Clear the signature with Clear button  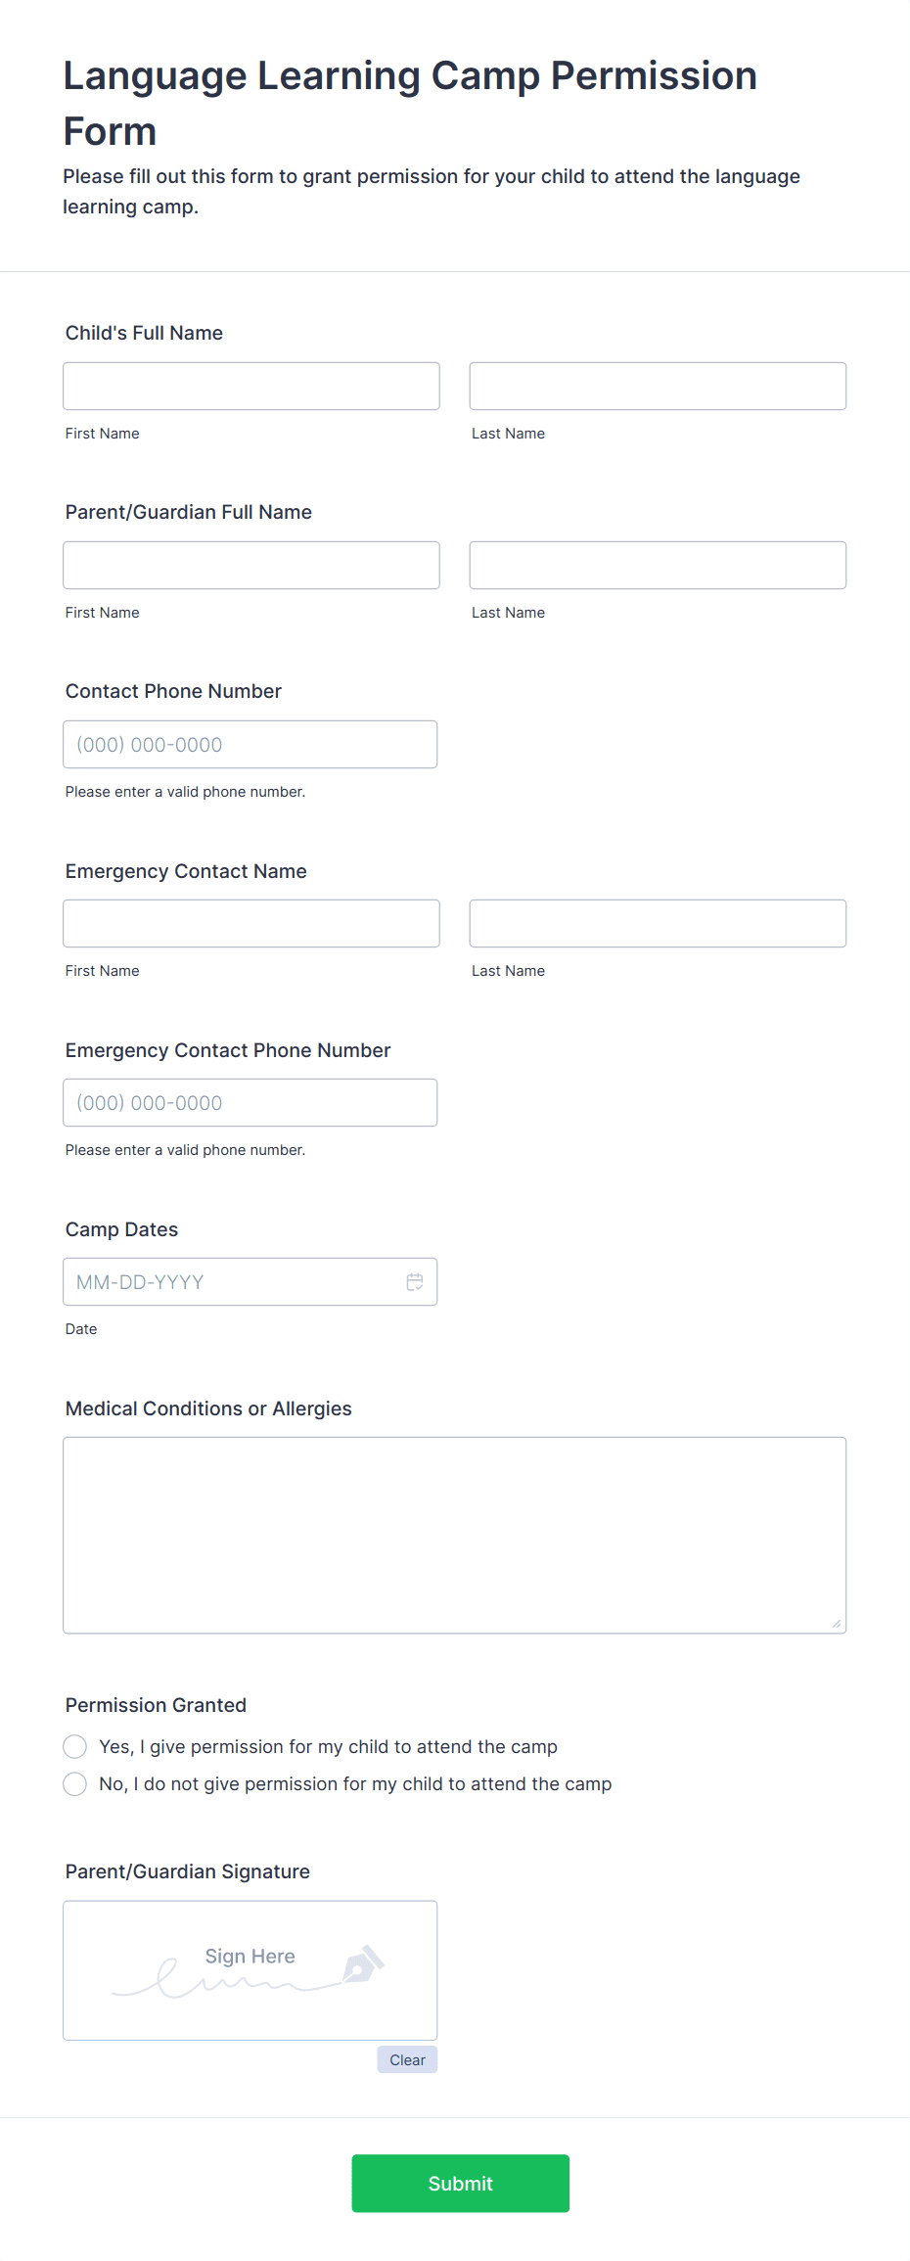coord(407,2059)
